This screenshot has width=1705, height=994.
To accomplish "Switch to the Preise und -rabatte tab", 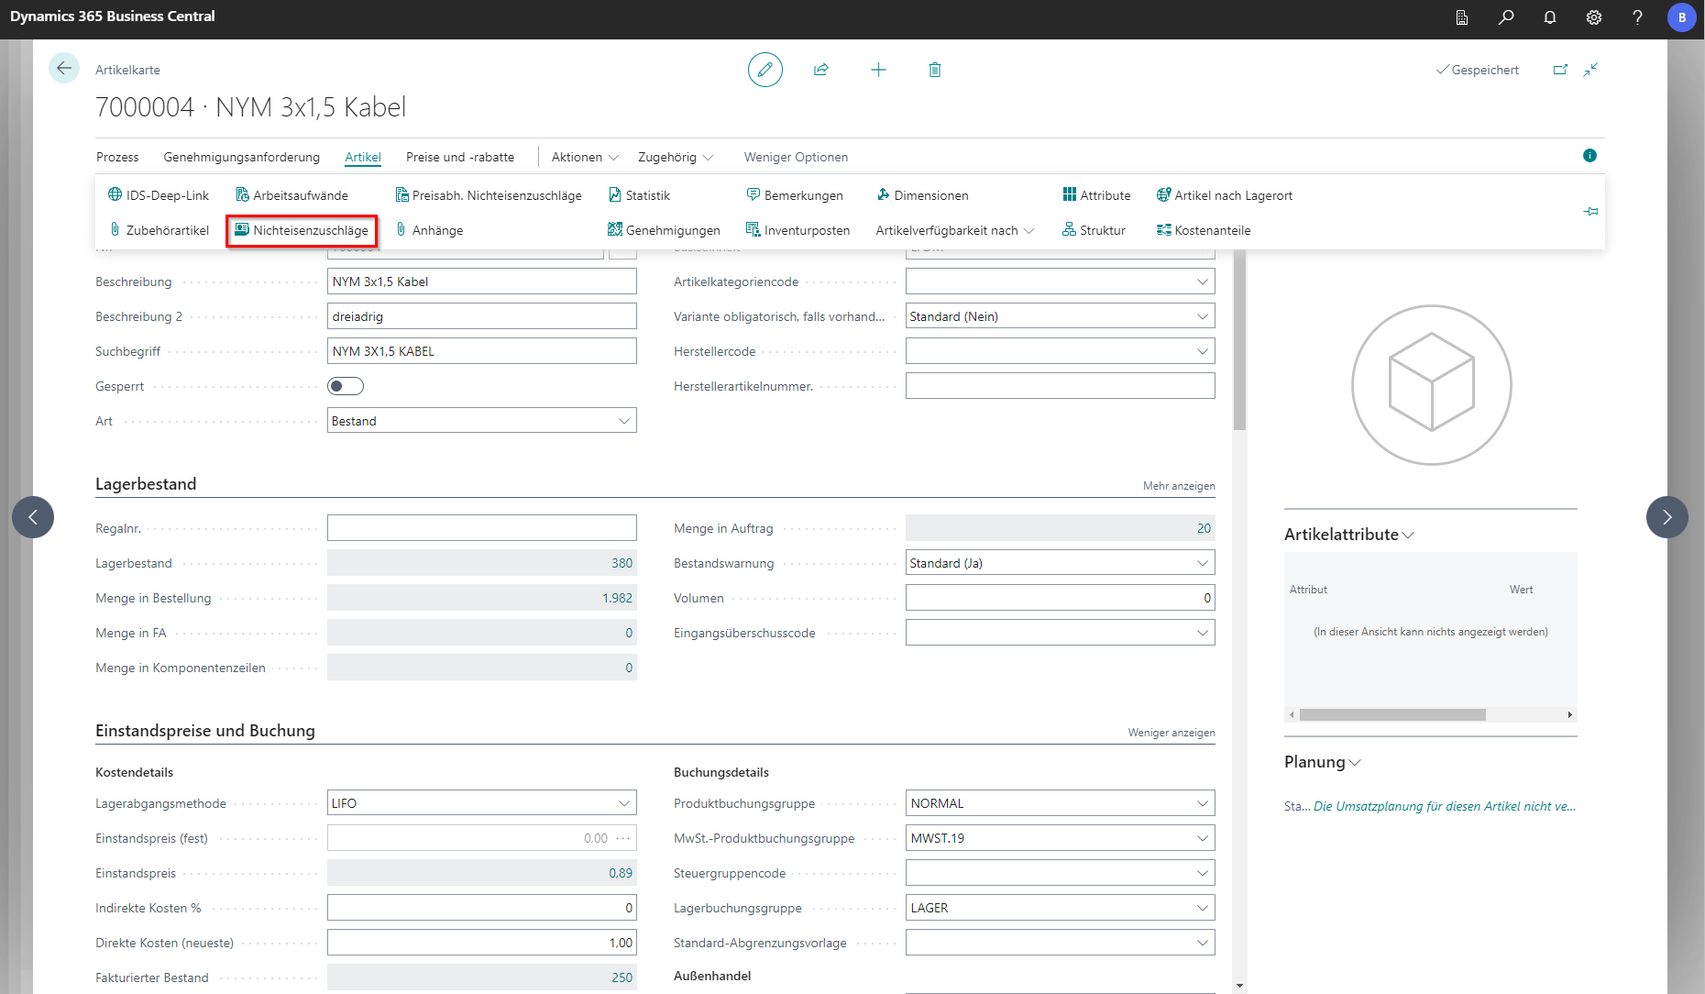I will pos(460,157).
